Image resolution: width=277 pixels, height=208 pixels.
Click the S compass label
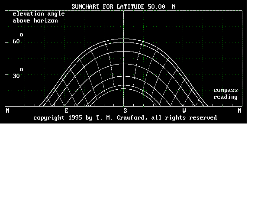(x=125, y=110)
